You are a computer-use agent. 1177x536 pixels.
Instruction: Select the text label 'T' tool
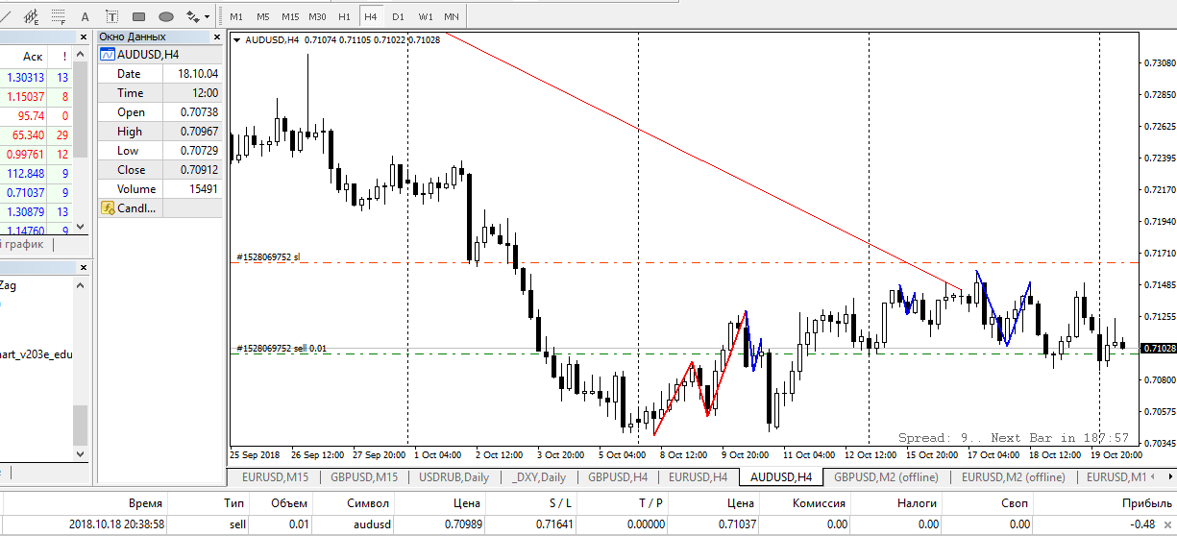click(111, 16)
